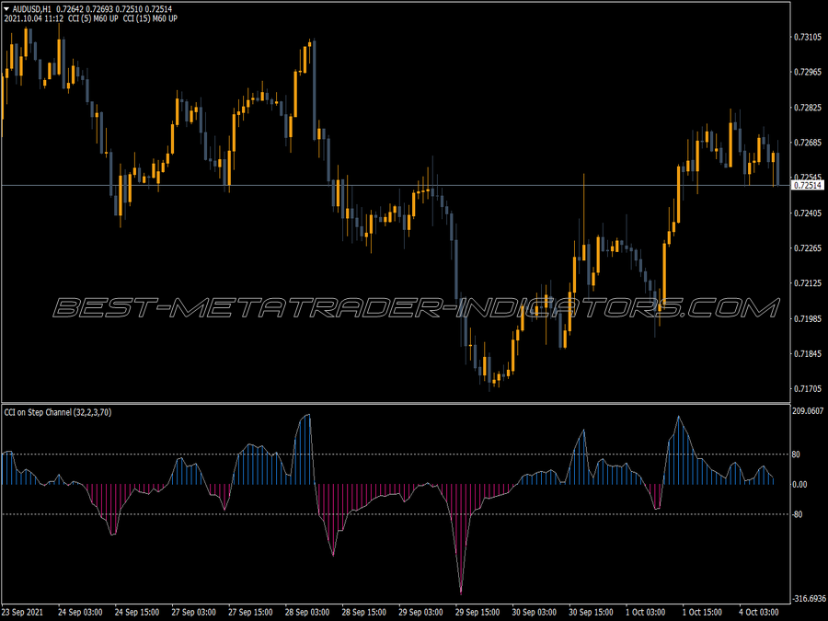This screenshot has width=828, height=621.
Task: Click the 0.72125 price scale label
Action: click(x=808, y=283)
